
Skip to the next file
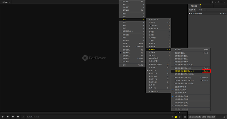(18, 117)
